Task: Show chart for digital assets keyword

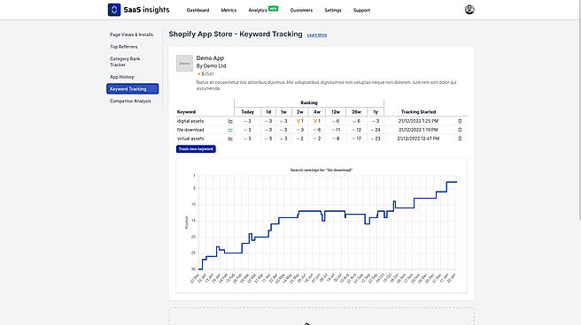Action: tap(230, 121)
